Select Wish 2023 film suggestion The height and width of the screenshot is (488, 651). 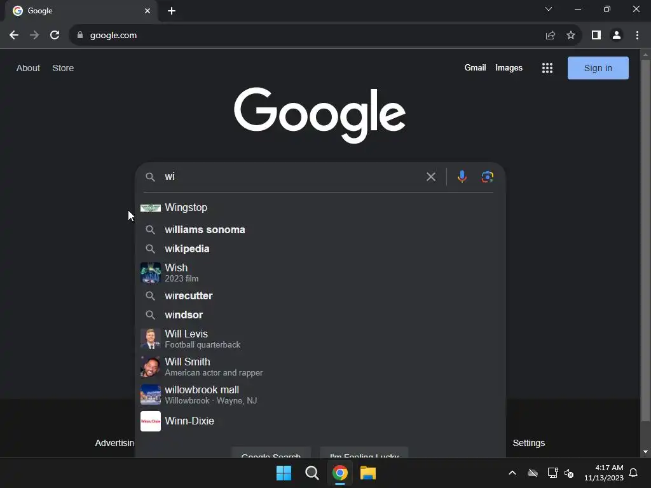(x=320, y=273)
